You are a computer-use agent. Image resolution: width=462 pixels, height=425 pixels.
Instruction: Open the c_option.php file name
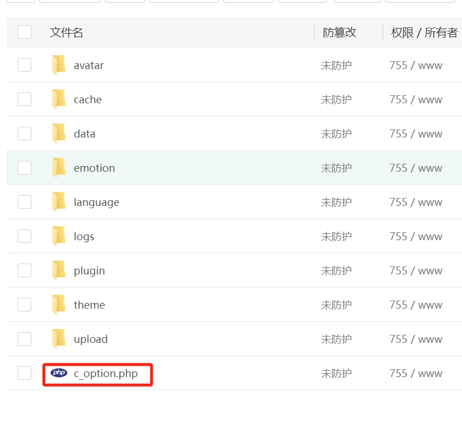105,374
